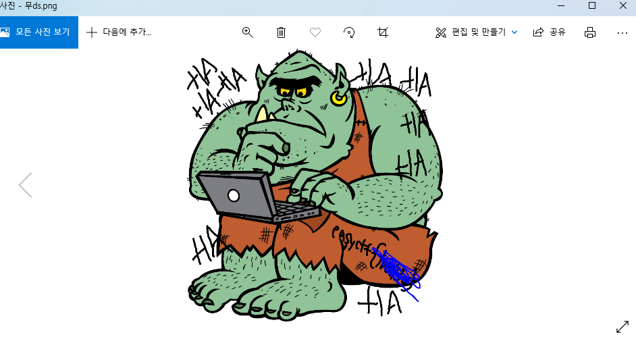
Task: Zoom in with the magnifier icon
Action: 247,32
